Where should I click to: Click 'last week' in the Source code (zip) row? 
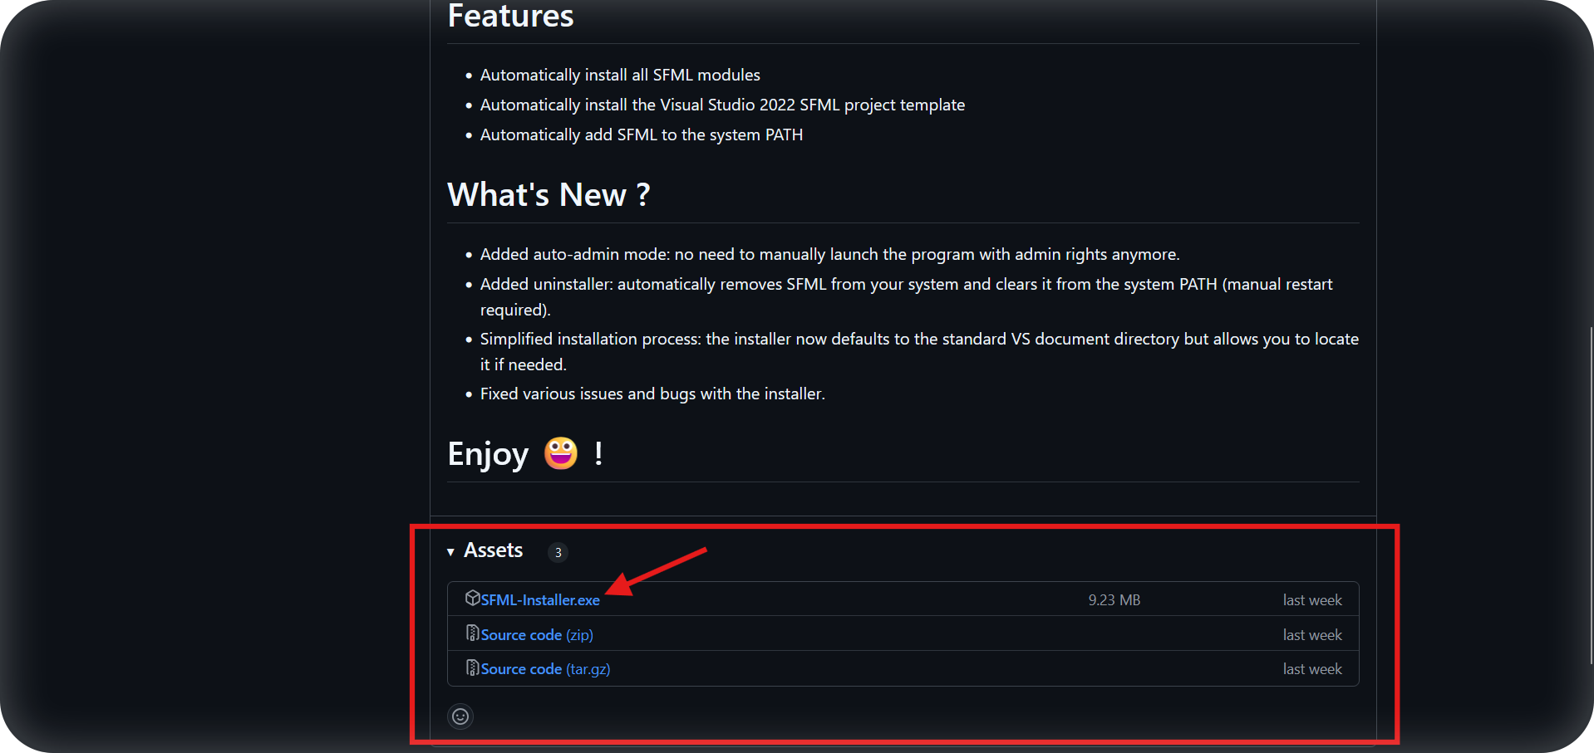[1312, 635]
